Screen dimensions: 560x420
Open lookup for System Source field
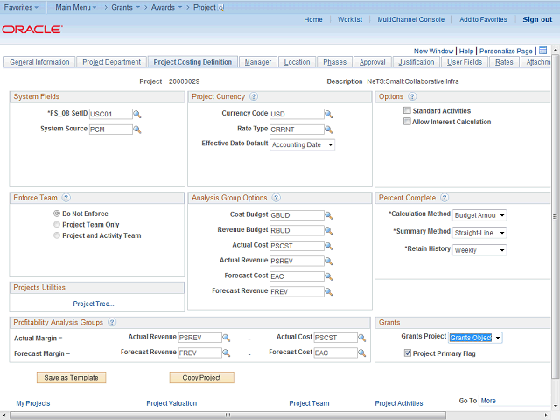pyautogui.click(x=137, y=129)
